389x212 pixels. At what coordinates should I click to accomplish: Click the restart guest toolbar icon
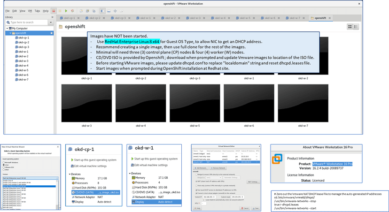pos(71,10)
